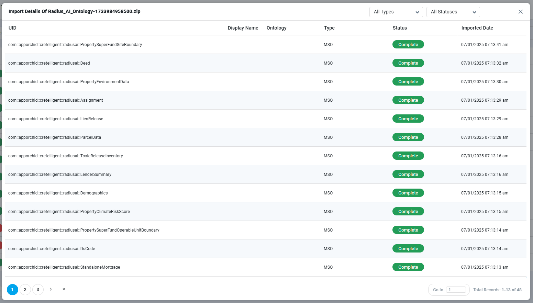533x303 pixels.
Task: Select the ToxicReleaseInventory UID entry
Action: coord(65,156)
